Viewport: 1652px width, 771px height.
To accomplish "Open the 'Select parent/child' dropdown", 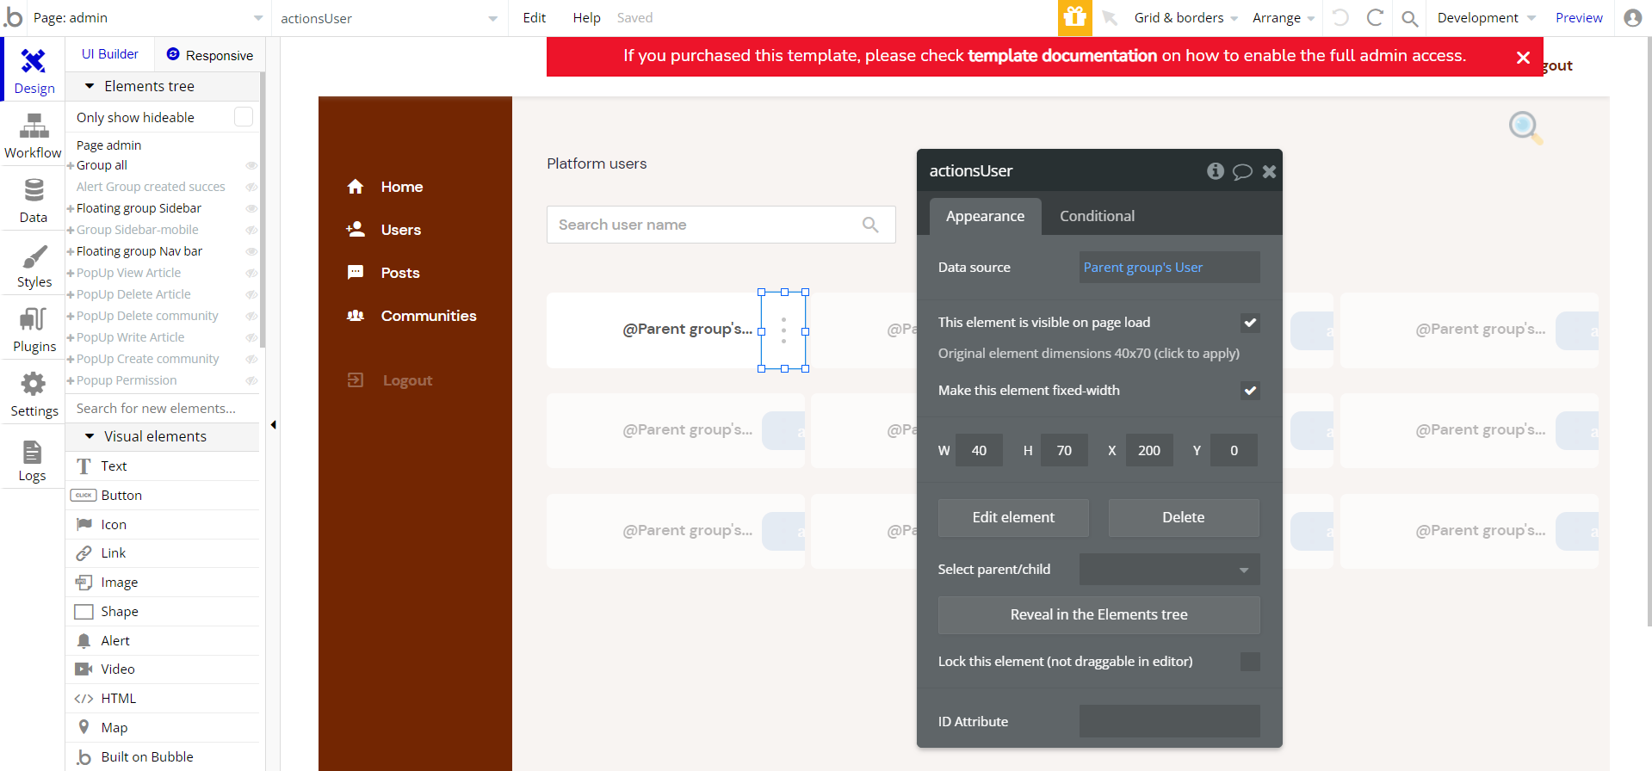I will (x=1169, y=570).
